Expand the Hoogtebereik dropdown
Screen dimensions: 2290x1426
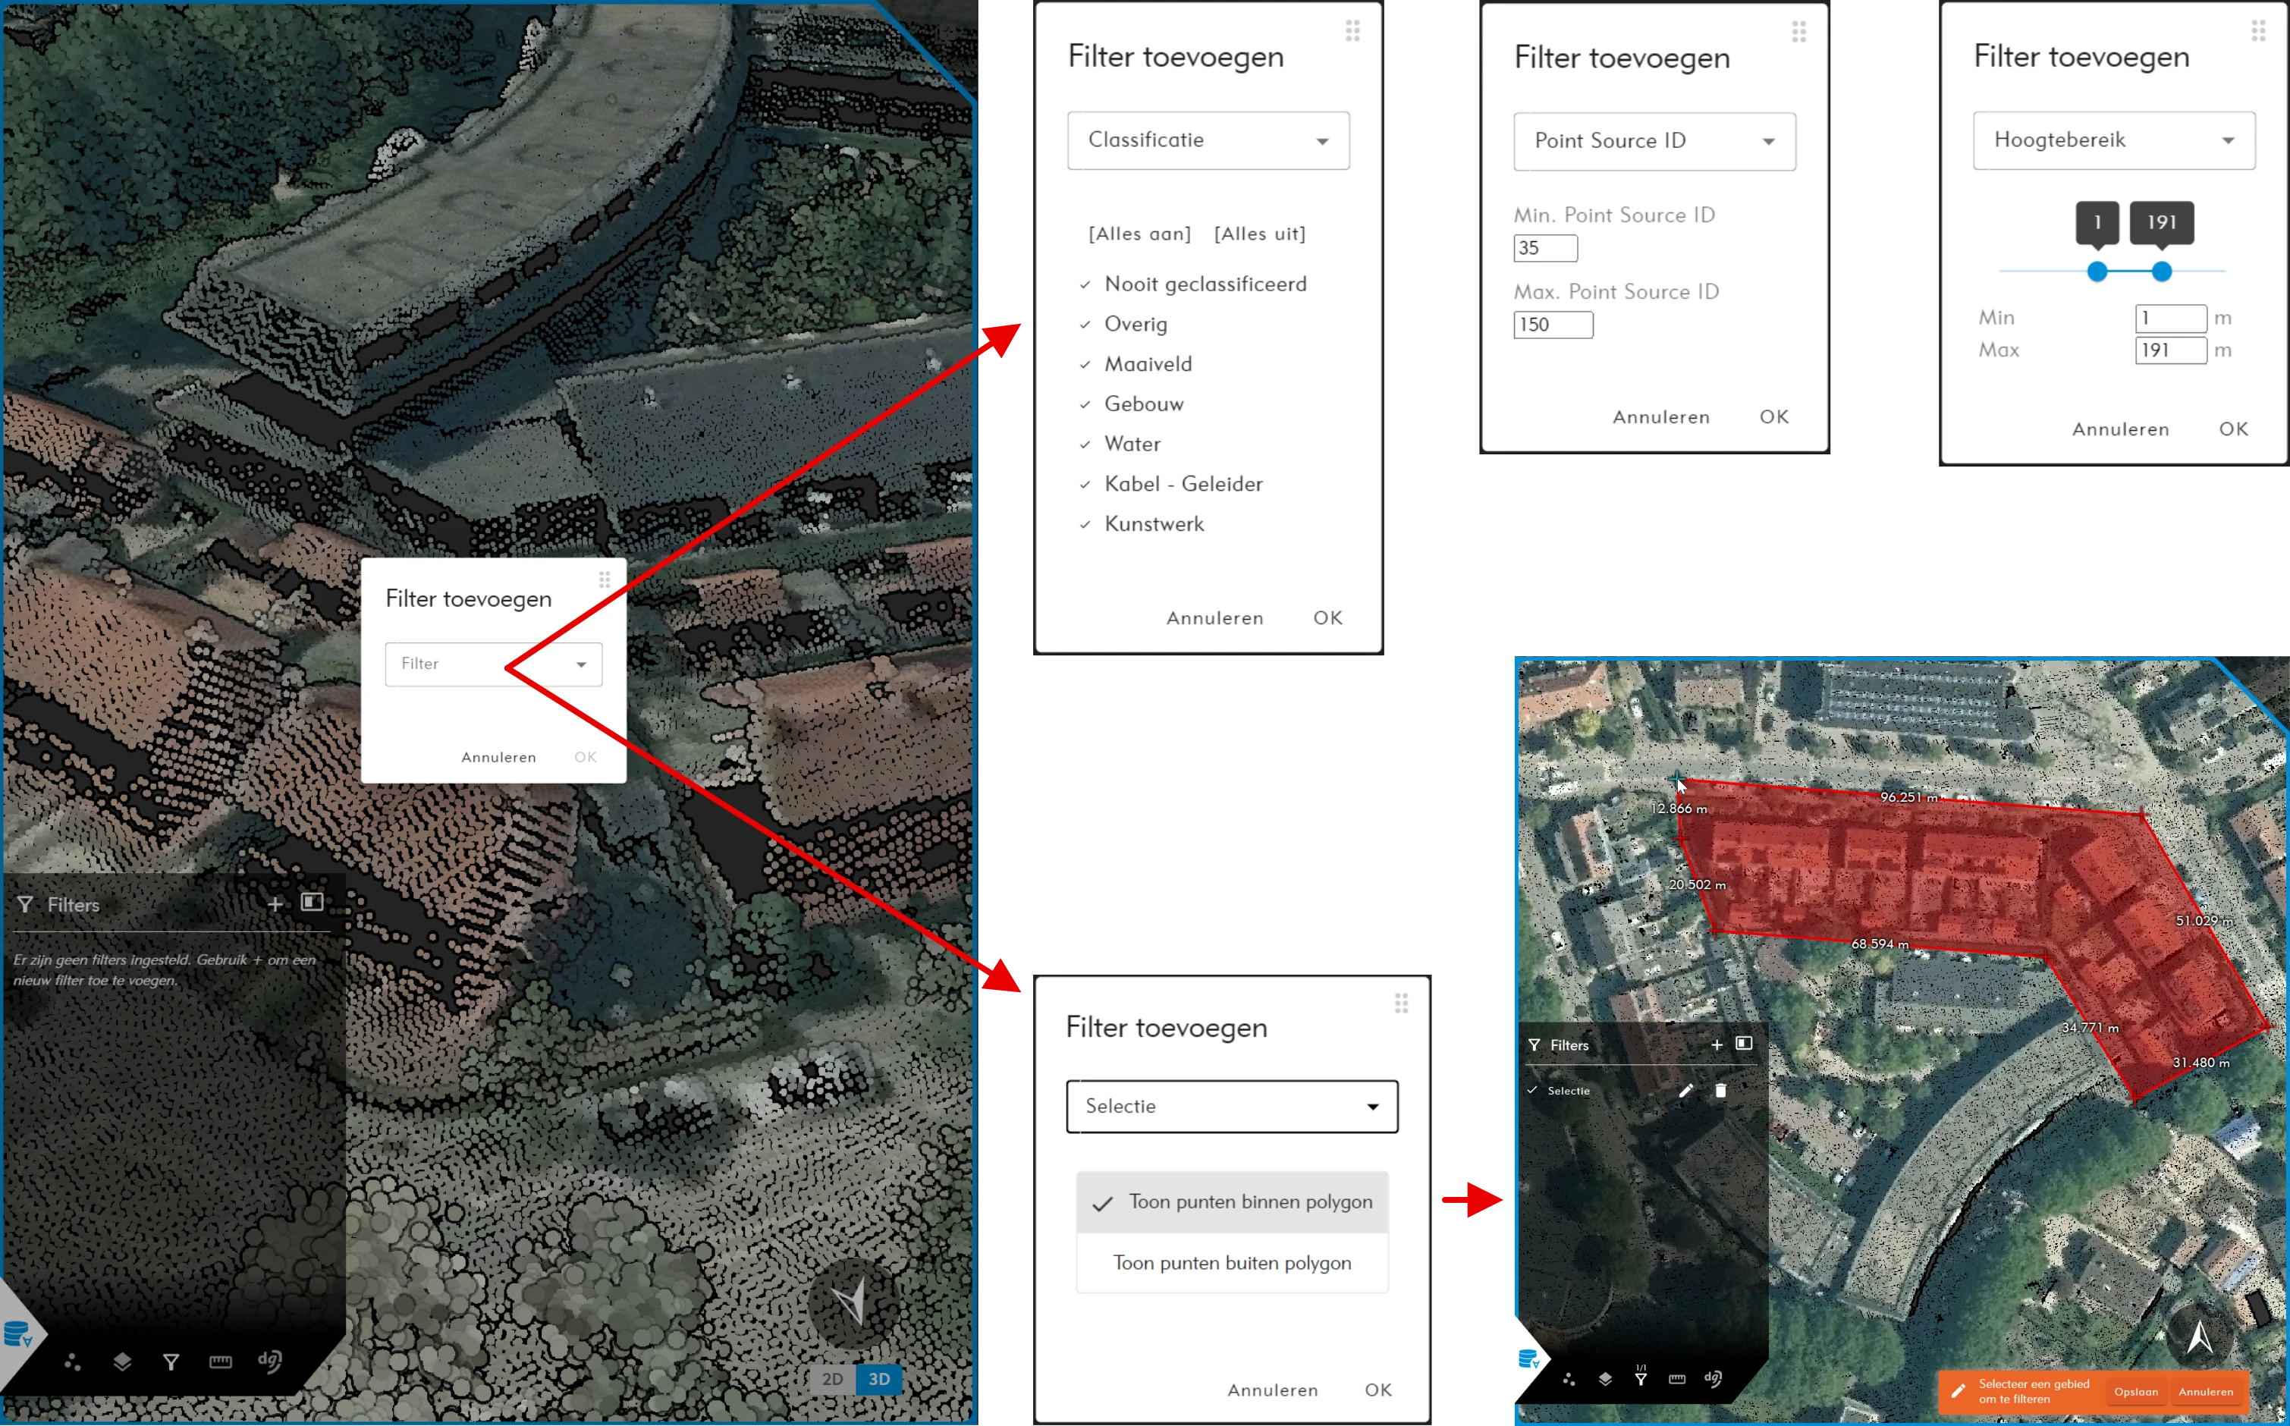click(x=2113, y=140)
